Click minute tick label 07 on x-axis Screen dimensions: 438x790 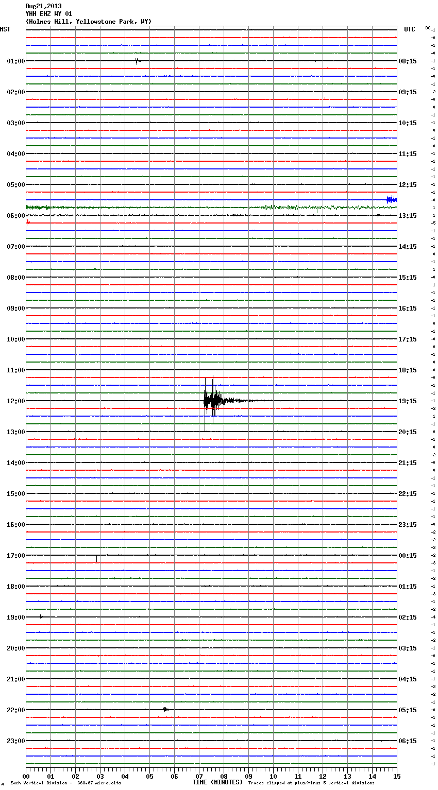tap(199, 776)
